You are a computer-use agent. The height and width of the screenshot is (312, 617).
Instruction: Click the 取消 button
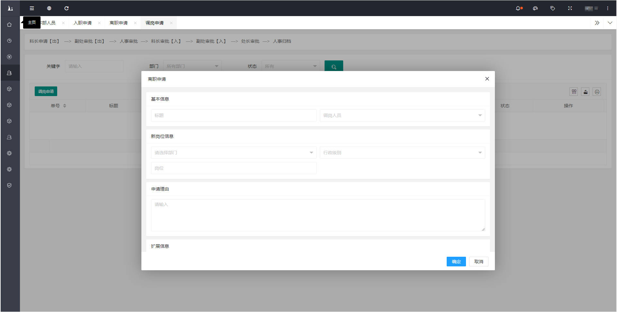coord(478,262)
